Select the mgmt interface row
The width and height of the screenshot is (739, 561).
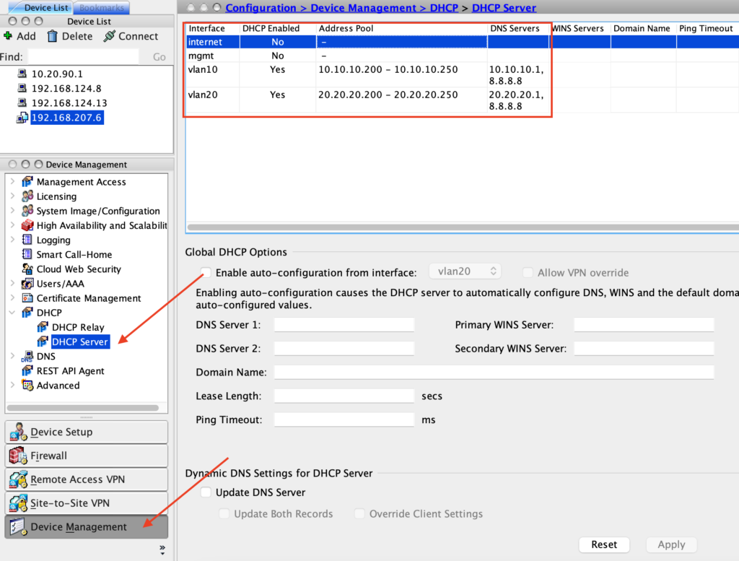[463, 56]
